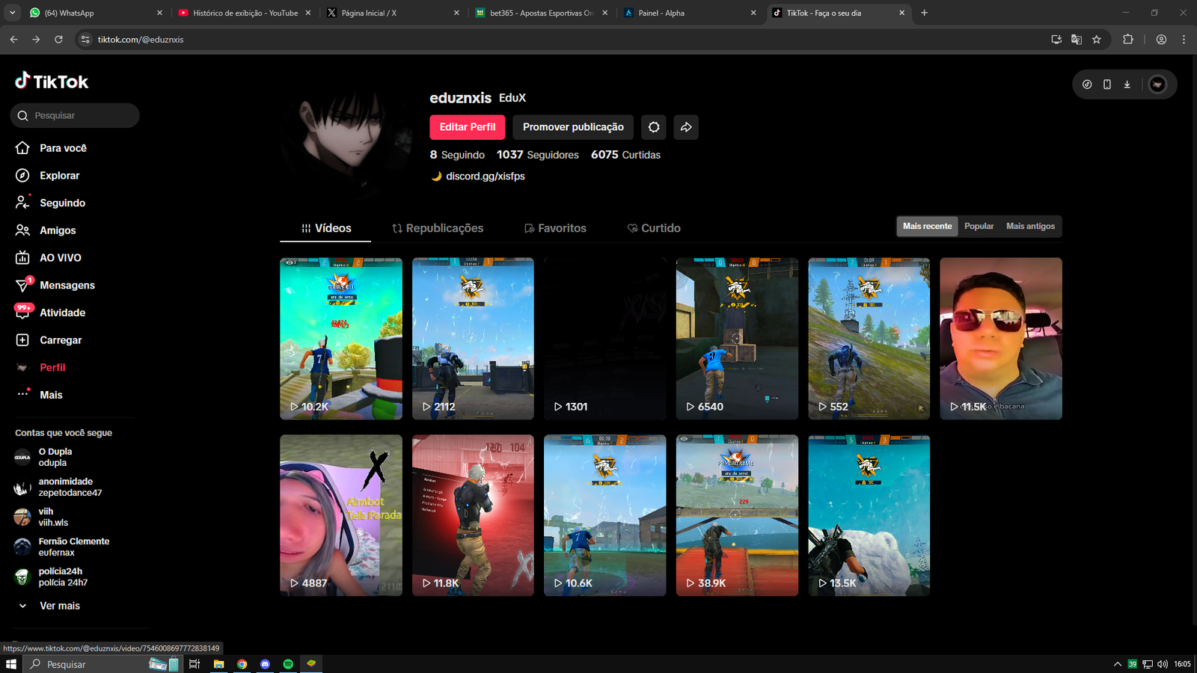
Task: Click the Promover publicação button
Action: (573, 127)
